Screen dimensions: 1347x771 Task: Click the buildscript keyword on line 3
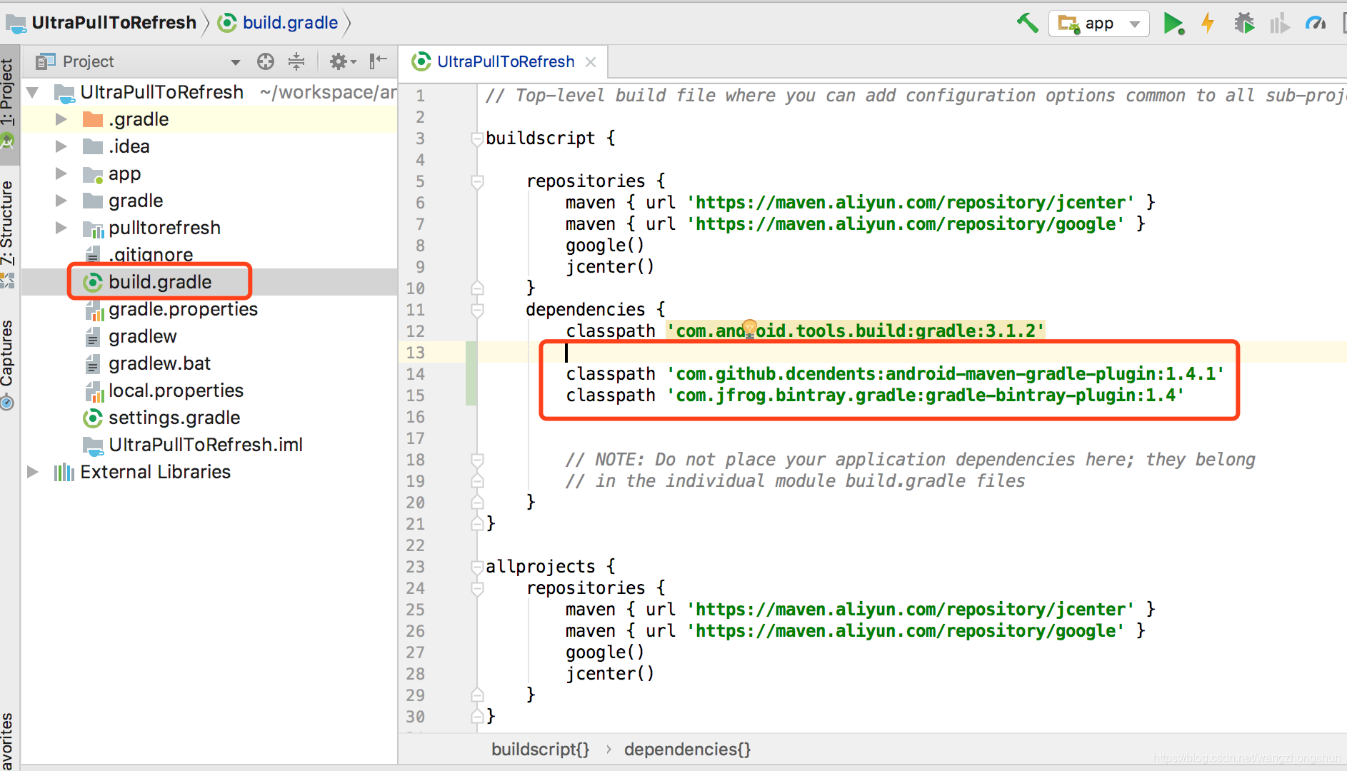click(540, 138)
